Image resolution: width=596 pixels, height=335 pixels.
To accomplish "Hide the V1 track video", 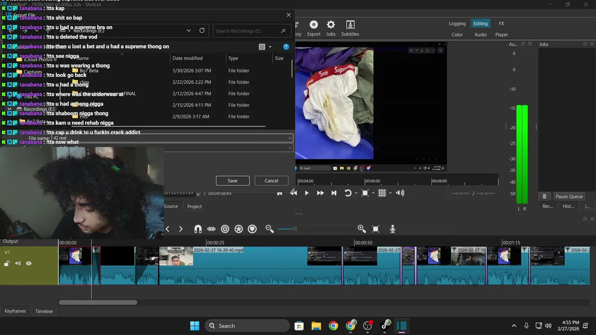I will click(x=29, y=263).
